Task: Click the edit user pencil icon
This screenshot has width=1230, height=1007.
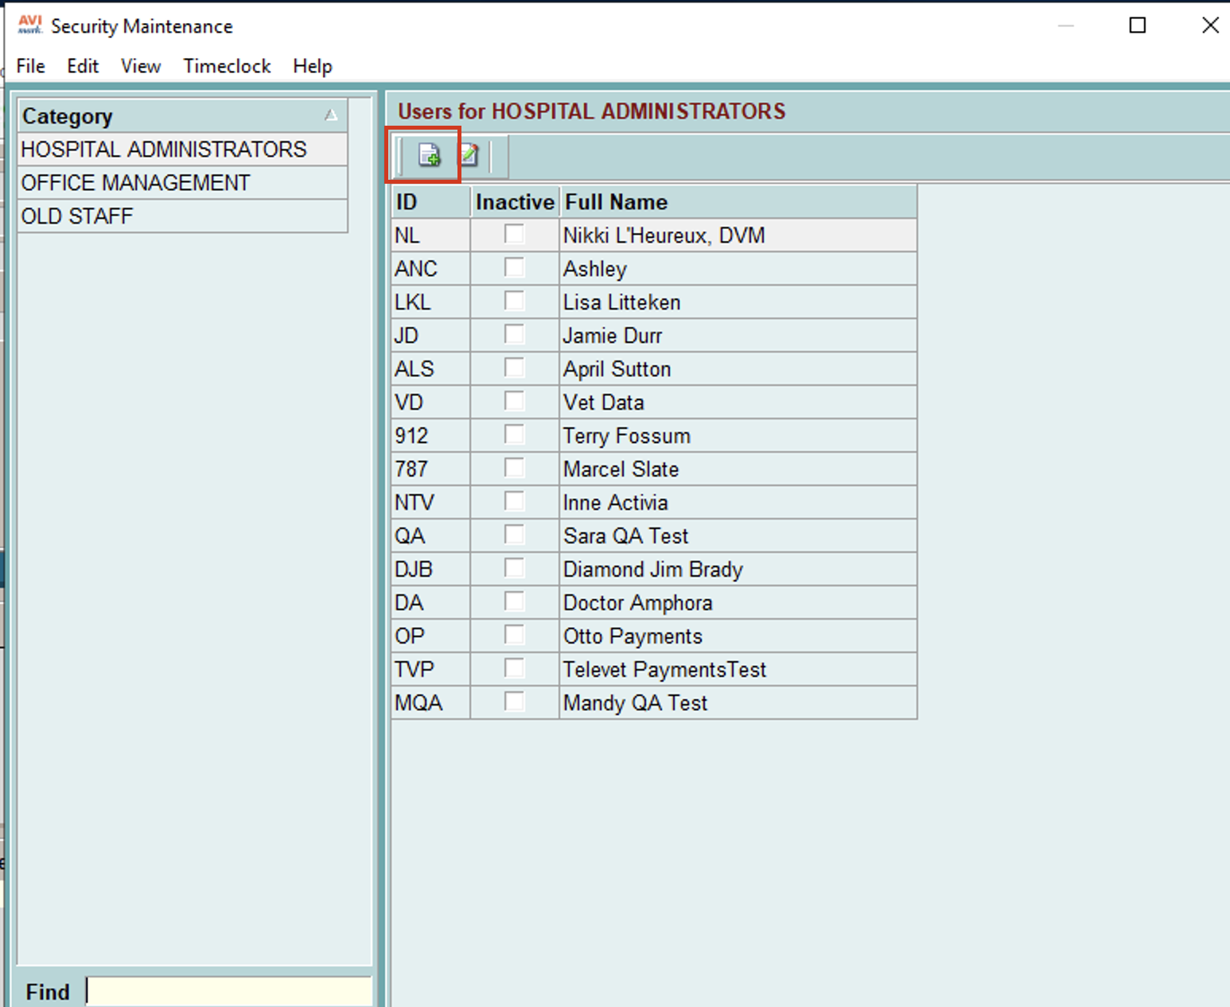Action: [x=469, y=155]
